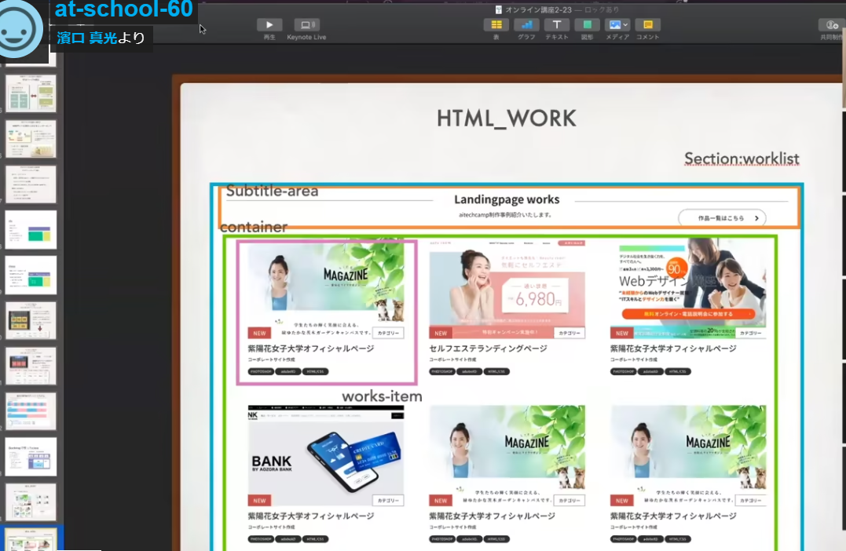The image size is (846, 551).
Task: Insert a text box via テキスト icon
Action: (557, 25)
